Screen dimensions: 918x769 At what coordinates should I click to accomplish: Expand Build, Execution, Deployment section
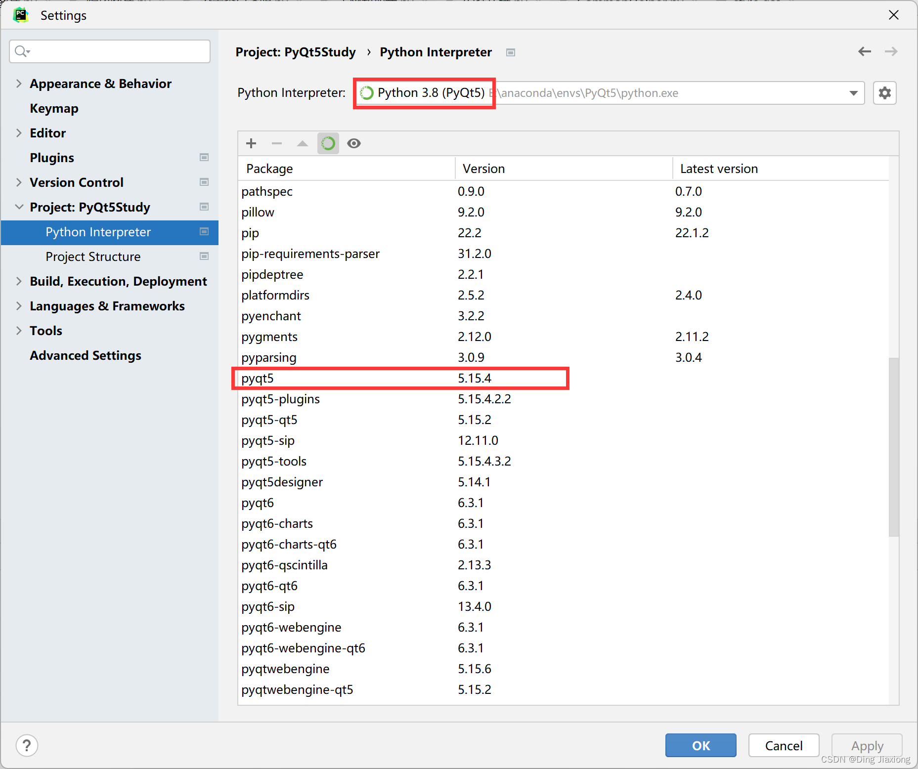(x=19, y=281)
